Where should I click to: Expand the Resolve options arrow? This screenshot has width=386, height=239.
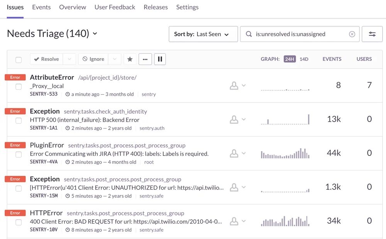pyautogui.click(x=69, y=59)
